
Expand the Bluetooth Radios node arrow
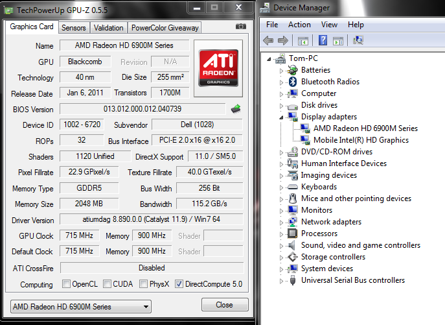(x=281, y=82)
